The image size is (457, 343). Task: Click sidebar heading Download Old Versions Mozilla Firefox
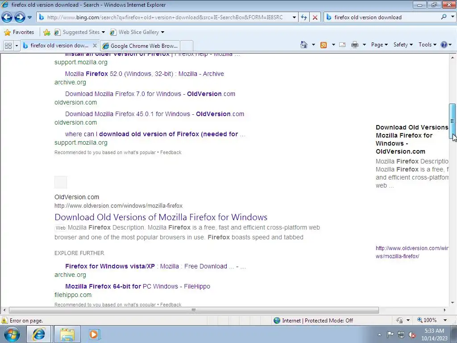tap(412, 139)
